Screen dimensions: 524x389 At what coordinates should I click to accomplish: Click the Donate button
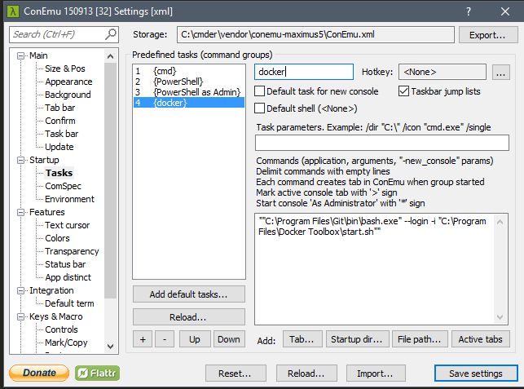[x=39, y=373]
